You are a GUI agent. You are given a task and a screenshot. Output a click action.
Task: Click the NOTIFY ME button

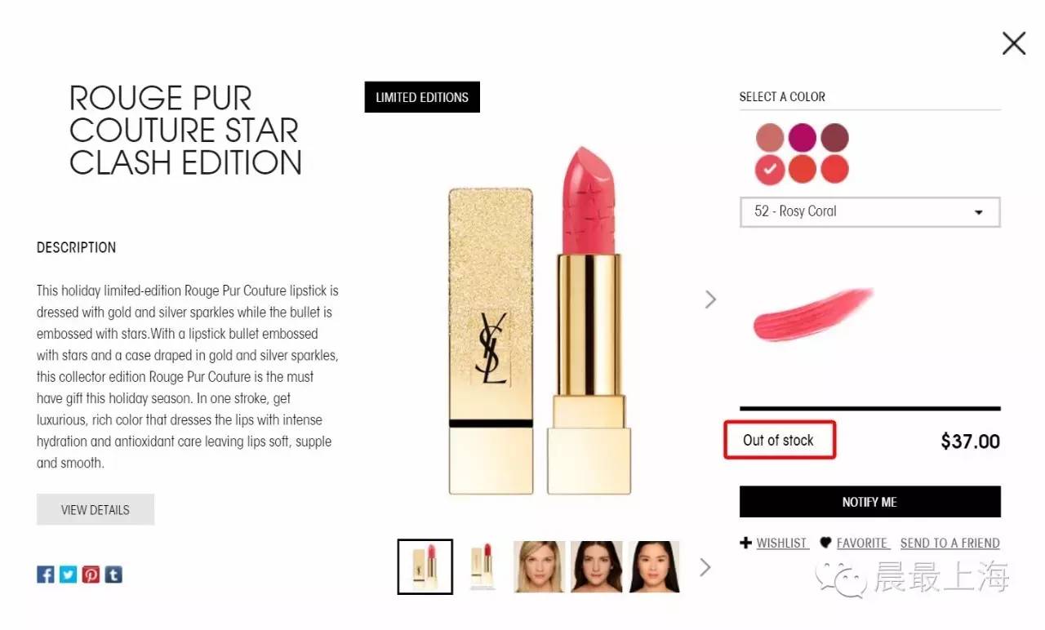pyautogui.click(x=869, y=502)
